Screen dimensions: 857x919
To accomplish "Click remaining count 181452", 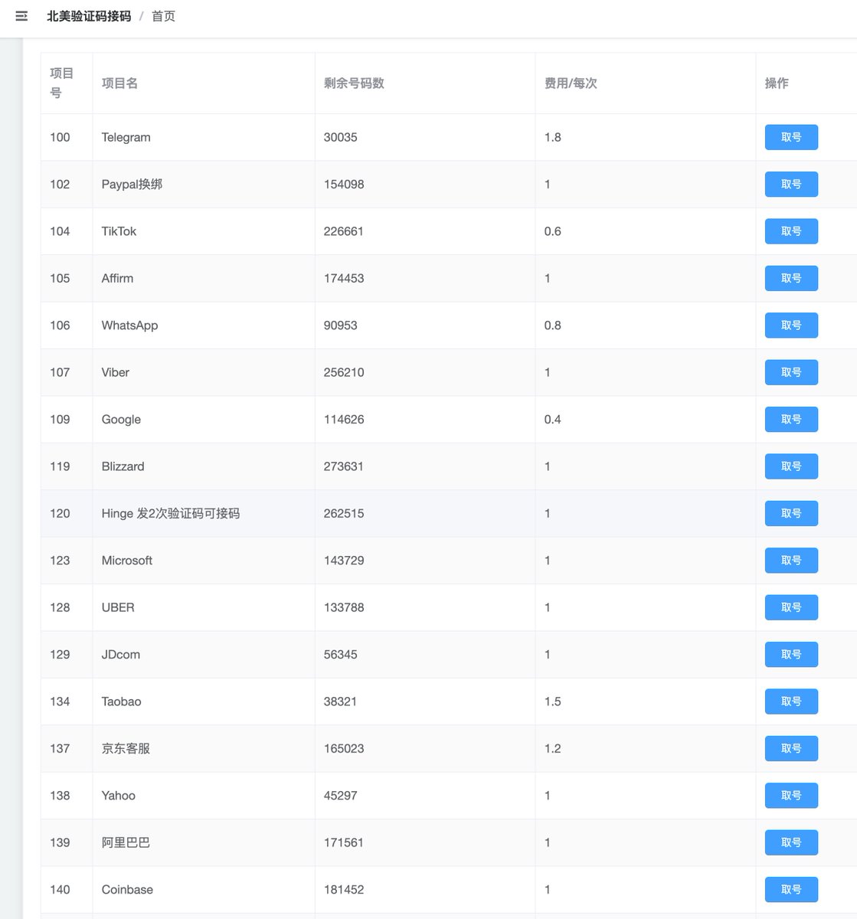I will point(344,890).
